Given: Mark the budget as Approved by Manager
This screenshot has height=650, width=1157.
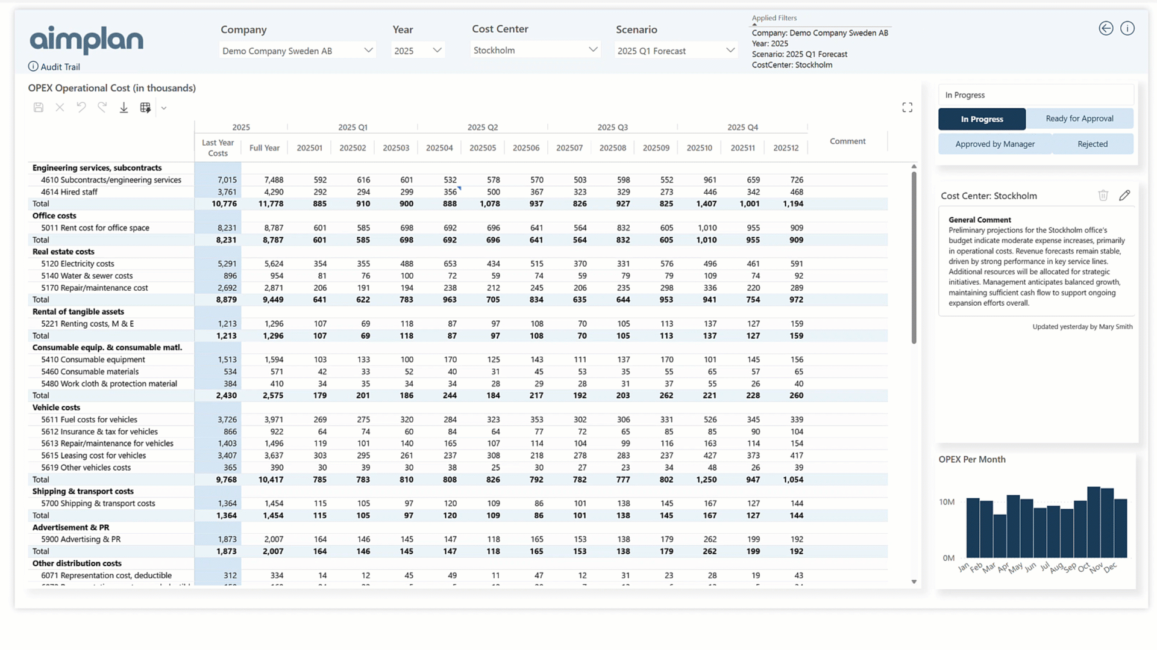Looking at the screenshot, I should [995, 144].
